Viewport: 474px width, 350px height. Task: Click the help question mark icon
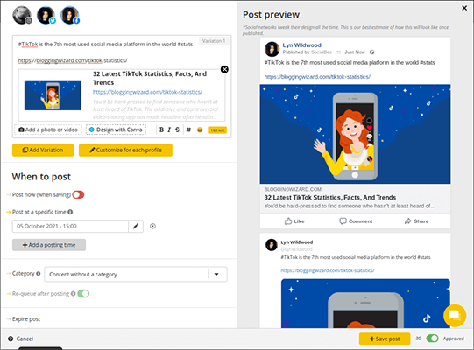[11, 339]
